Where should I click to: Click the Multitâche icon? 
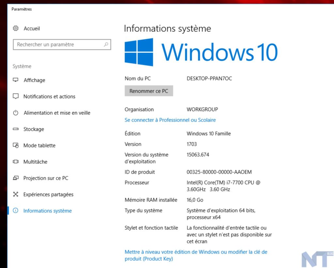pyautogui.click(x=16, y=162)
